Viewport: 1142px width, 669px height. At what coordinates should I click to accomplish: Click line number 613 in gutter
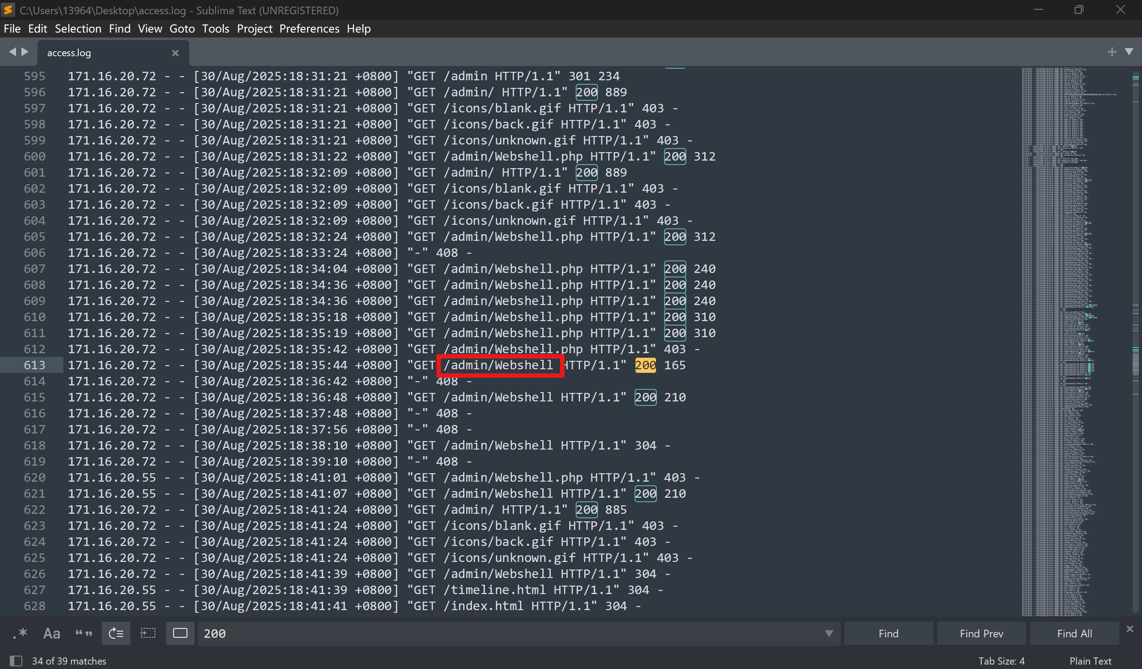click(x=34, y=365)
